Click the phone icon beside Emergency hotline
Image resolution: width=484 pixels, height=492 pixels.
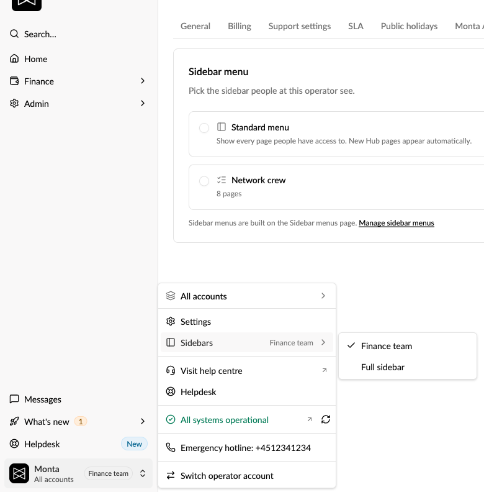point(171,447)
